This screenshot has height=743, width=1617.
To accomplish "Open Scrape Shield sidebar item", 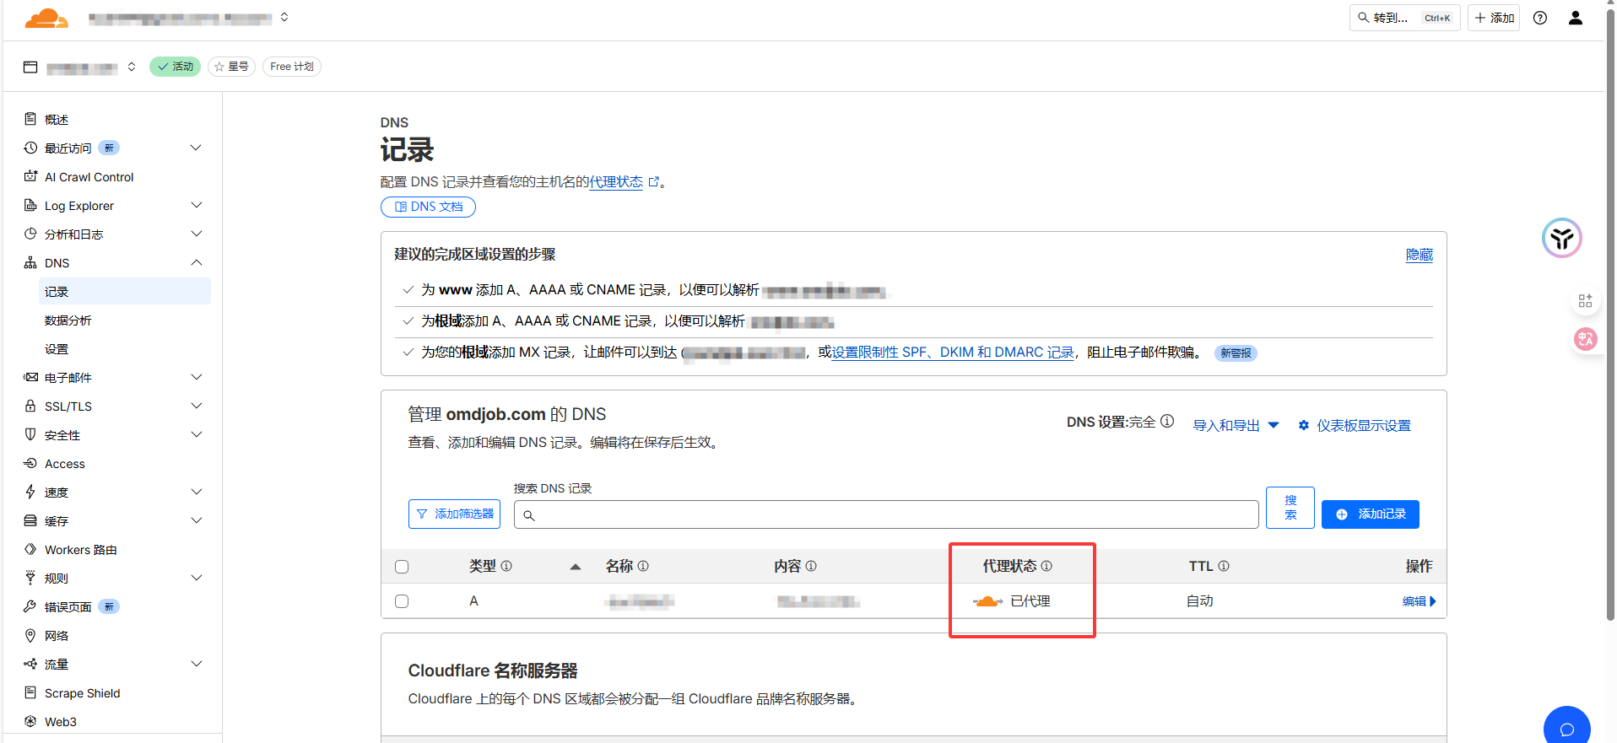I will [82, 693].
